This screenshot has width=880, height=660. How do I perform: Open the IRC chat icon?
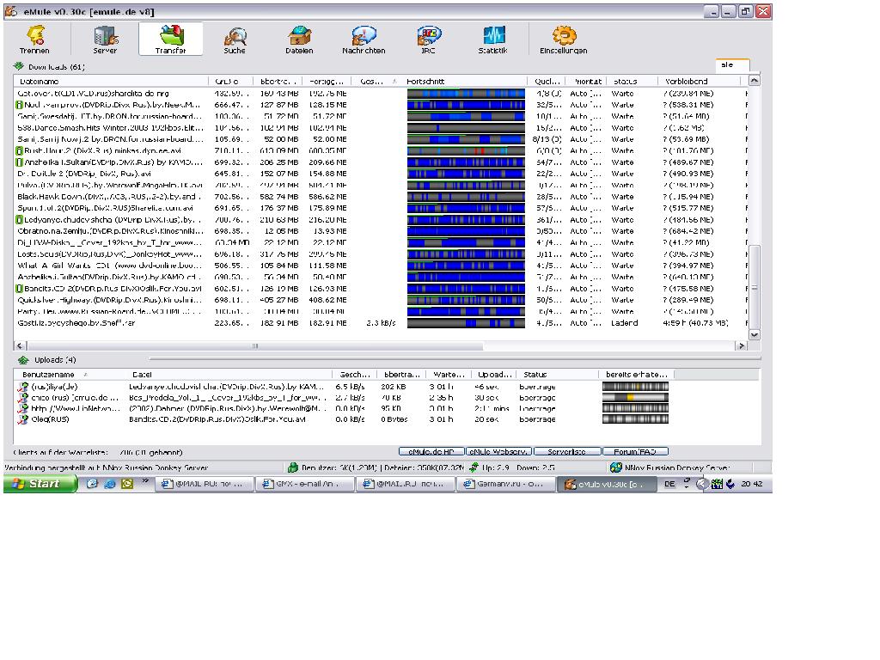[x=429, y=36]
